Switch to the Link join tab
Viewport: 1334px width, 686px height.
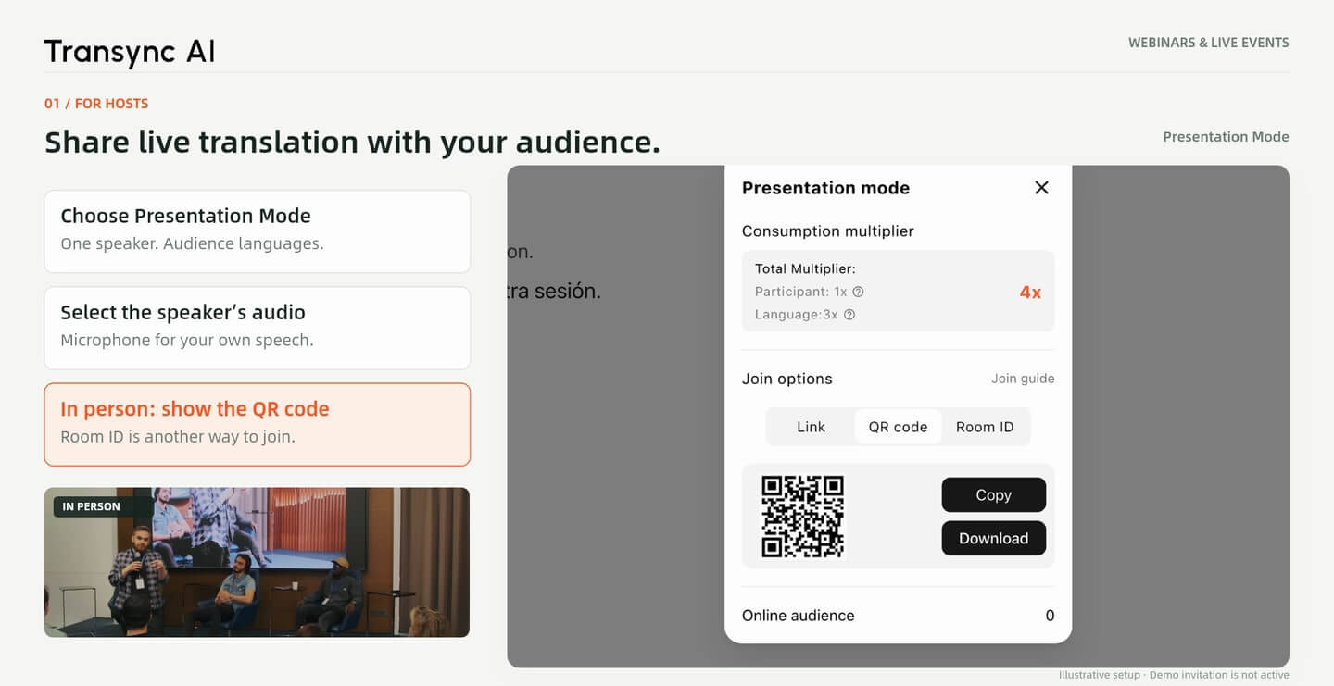tap(811, 427)
